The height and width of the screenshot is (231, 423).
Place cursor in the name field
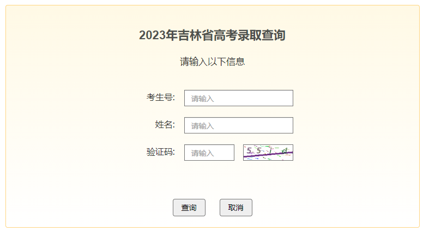coord(238,125)
